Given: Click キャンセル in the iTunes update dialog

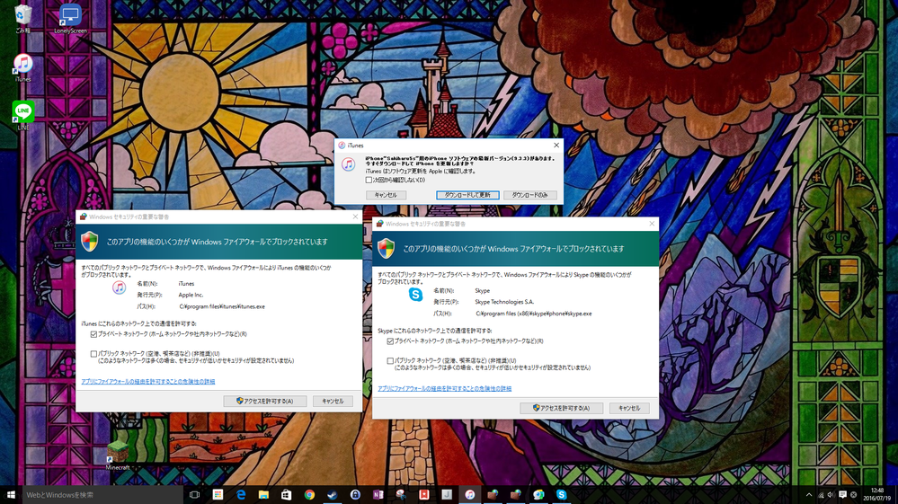Looking at the screenshot, I should [386, 195].
